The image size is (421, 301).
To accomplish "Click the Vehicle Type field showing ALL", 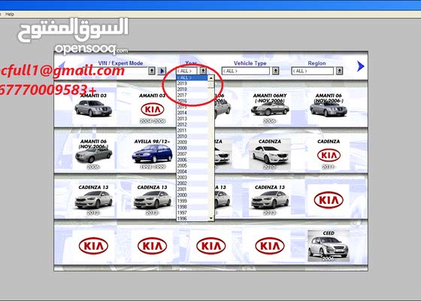I will click(x=245, y=71).
